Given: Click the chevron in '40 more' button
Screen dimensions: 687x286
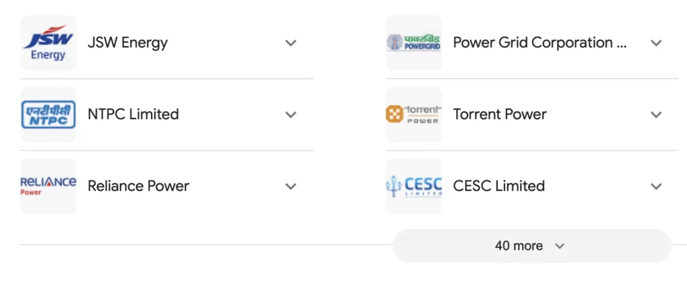Looking at the screenshot, I should click(x=560, y=246).
